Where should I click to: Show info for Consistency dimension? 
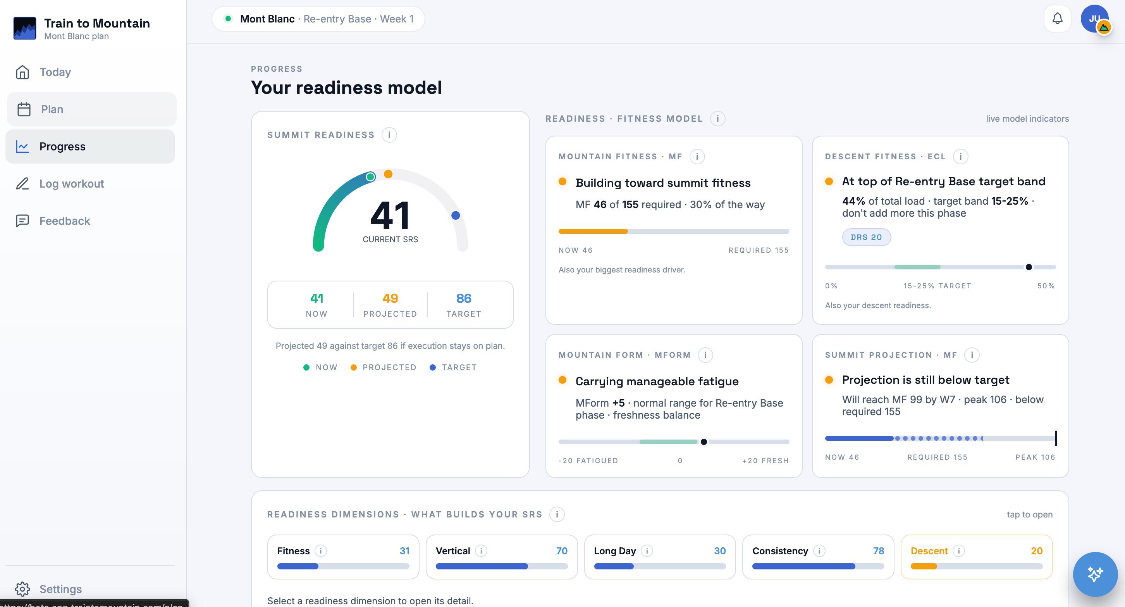click(x=819, y=551)
